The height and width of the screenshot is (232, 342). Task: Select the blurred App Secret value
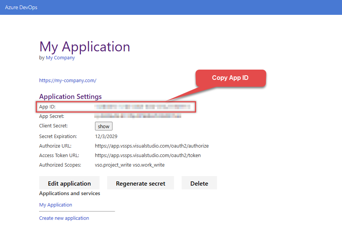coord(138,116)
